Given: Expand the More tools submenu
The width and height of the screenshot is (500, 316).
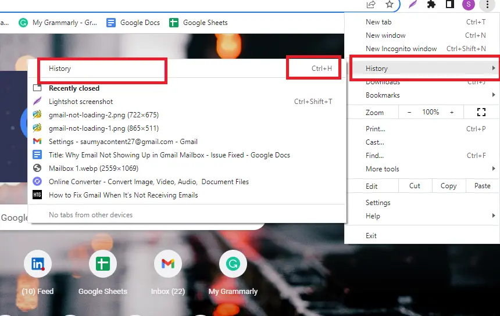Looking at the screenshot, I should point(423,169).
